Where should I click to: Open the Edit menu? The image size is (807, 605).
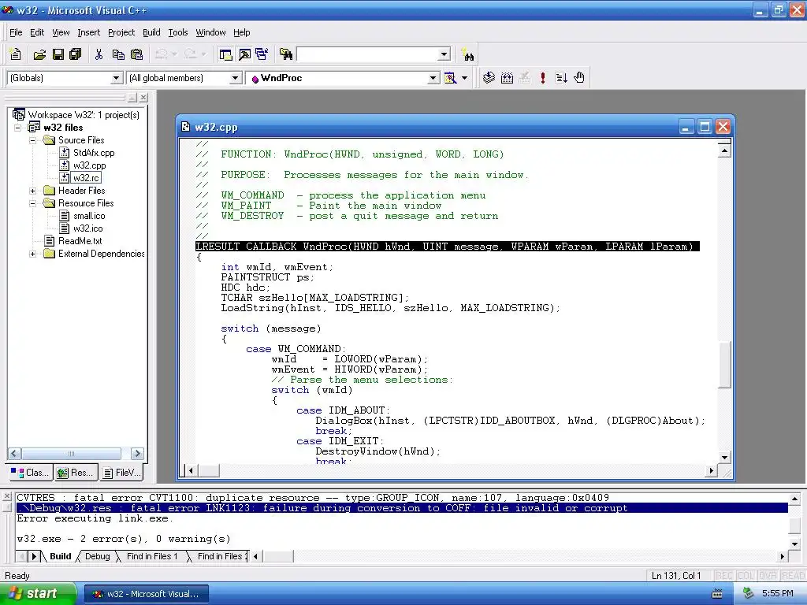pyautogui.click(x=37, y=32)
